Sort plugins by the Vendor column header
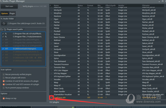Screen dimensions: 166x108 point(121,6)
